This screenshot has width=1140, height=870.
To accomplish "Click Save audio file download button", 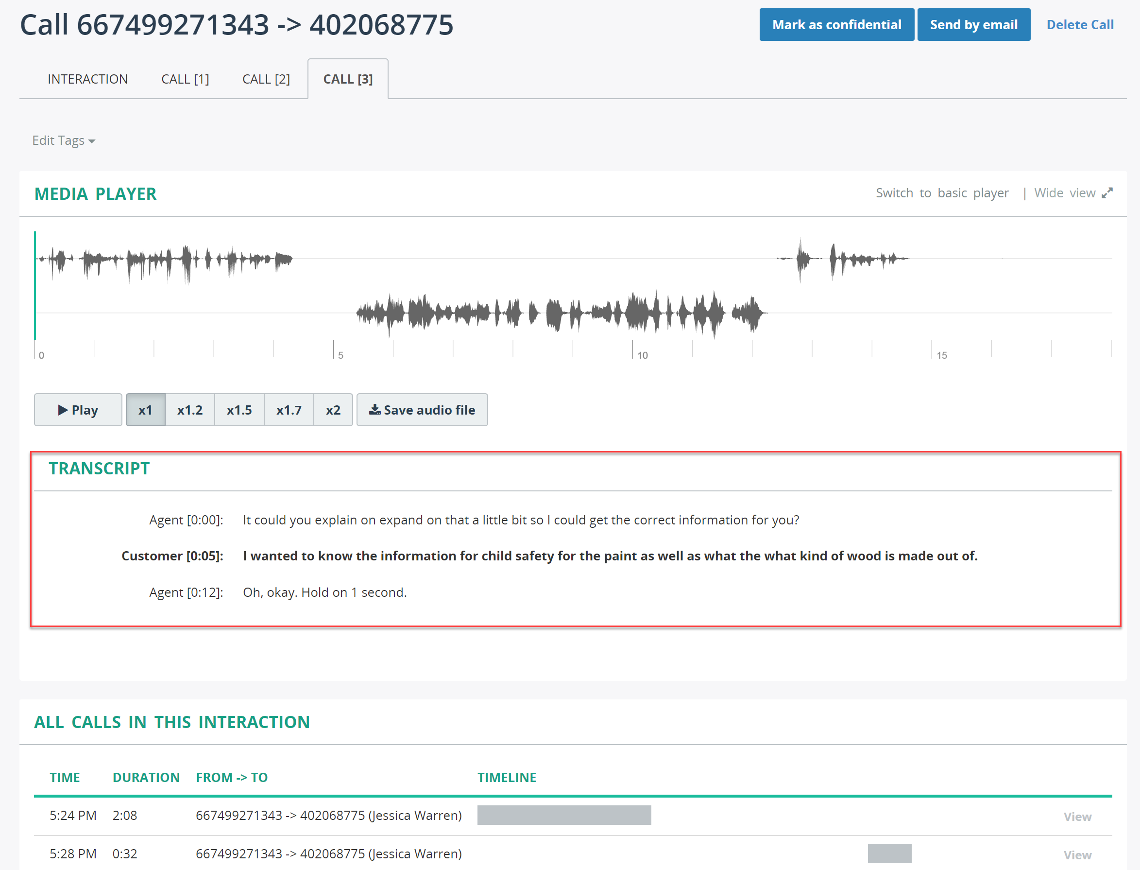I will [422, 410].
